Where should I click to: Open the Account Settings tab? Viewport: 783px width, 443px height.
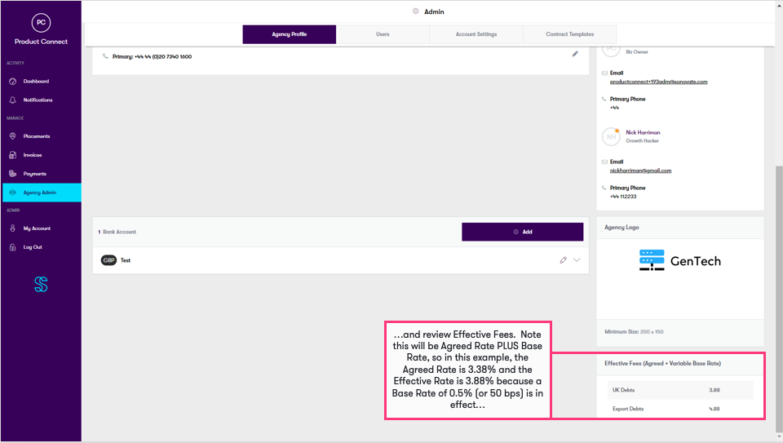click(x=476, y=34)
